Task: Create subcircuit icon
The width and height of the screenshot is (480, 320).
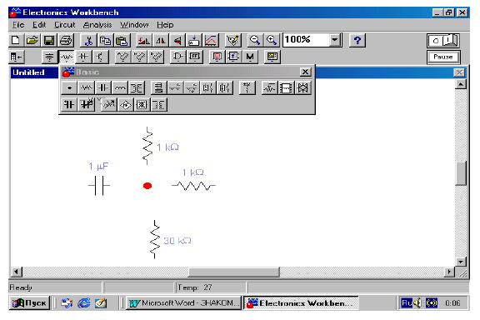Action: pyautogui.click(x=194, y=40)
